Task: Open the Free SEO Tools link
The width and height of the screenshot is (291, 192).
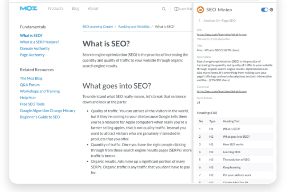Action: [x=32, y=104]
